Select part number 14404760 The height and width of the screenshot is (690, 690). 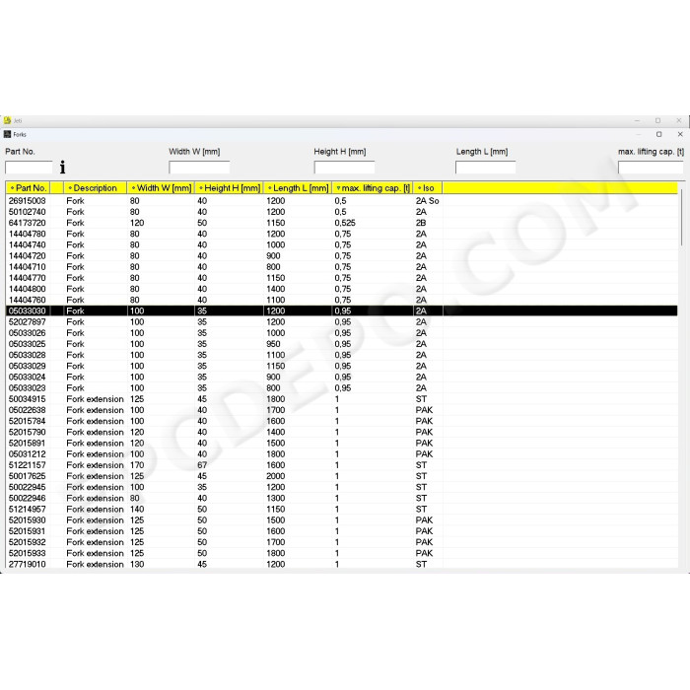click(x=28, y=300)
